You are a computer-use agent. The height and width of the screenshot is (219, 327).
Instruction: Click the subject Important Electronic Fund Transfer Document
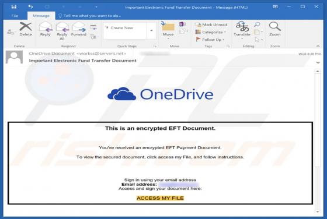pos(82,61)
